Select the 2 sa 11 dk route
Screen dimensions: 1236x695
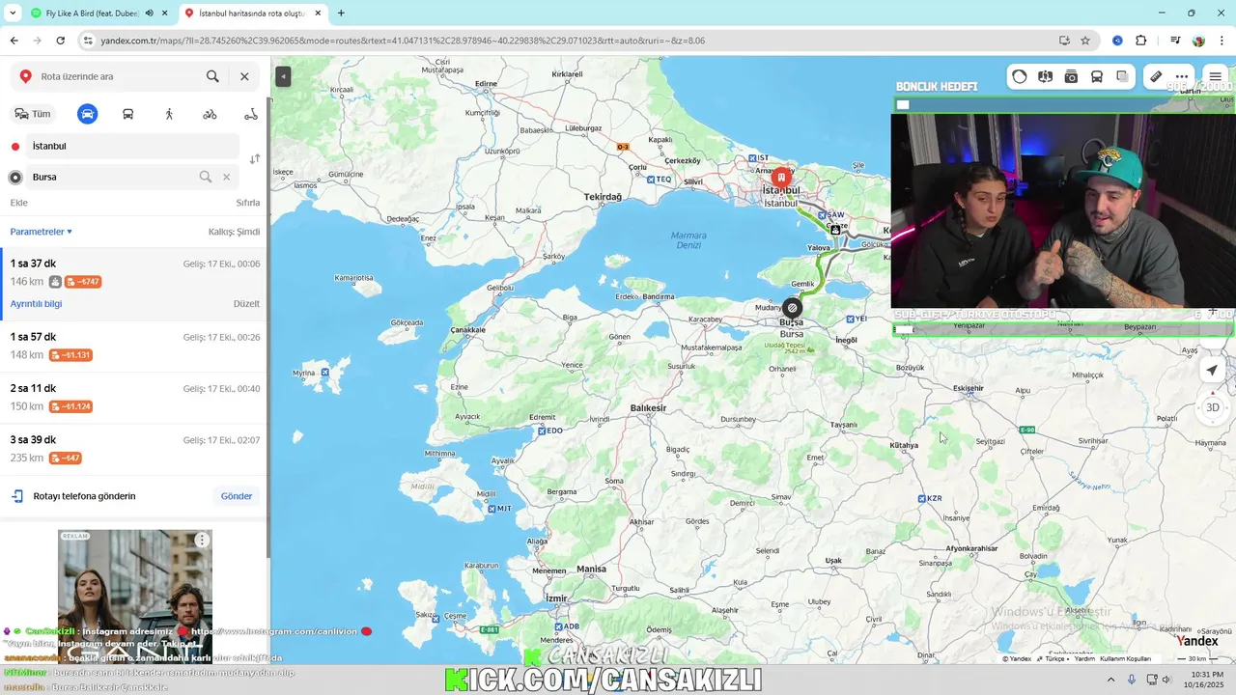point(133,398)
